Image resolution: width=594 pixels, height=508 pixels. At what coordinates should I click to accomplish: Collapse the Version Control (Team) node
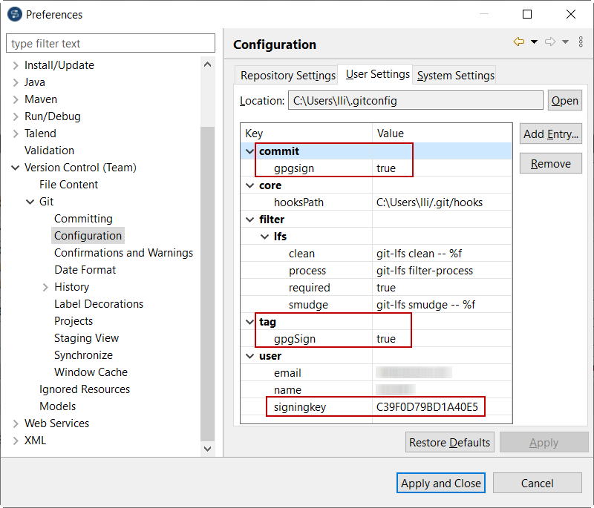[16, 168]
